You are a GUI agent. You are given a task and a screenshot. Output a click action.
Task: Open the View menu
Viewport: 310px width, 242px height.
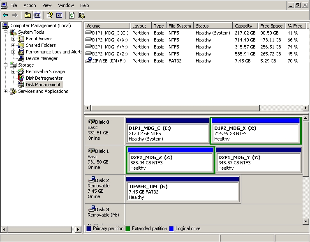click(x=47, y=5)
